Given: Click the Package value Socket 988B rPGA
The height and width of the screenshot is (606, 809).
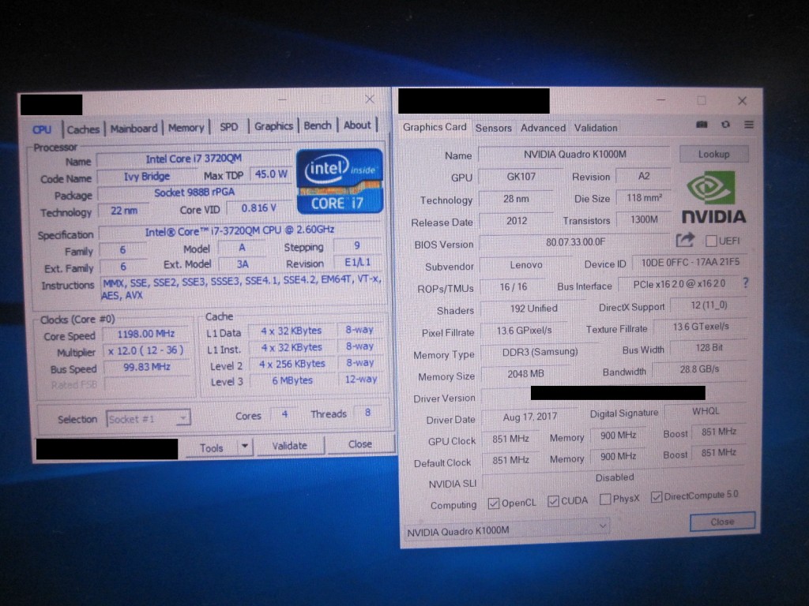Looking at the screenshot, I should coord(194,193).
